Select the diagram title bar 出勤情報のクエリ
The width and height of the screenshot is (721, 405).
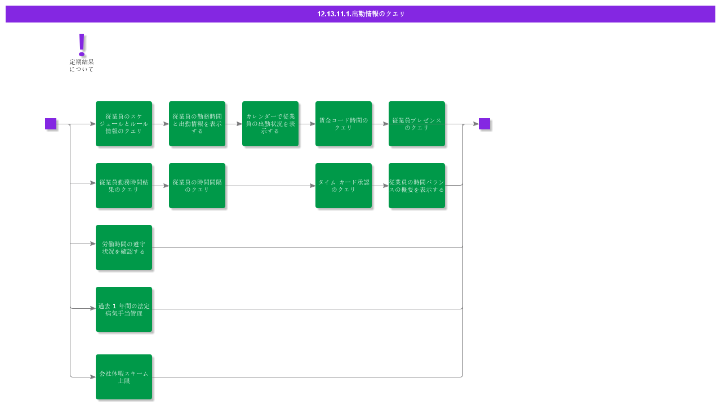(x=360, y=13)
